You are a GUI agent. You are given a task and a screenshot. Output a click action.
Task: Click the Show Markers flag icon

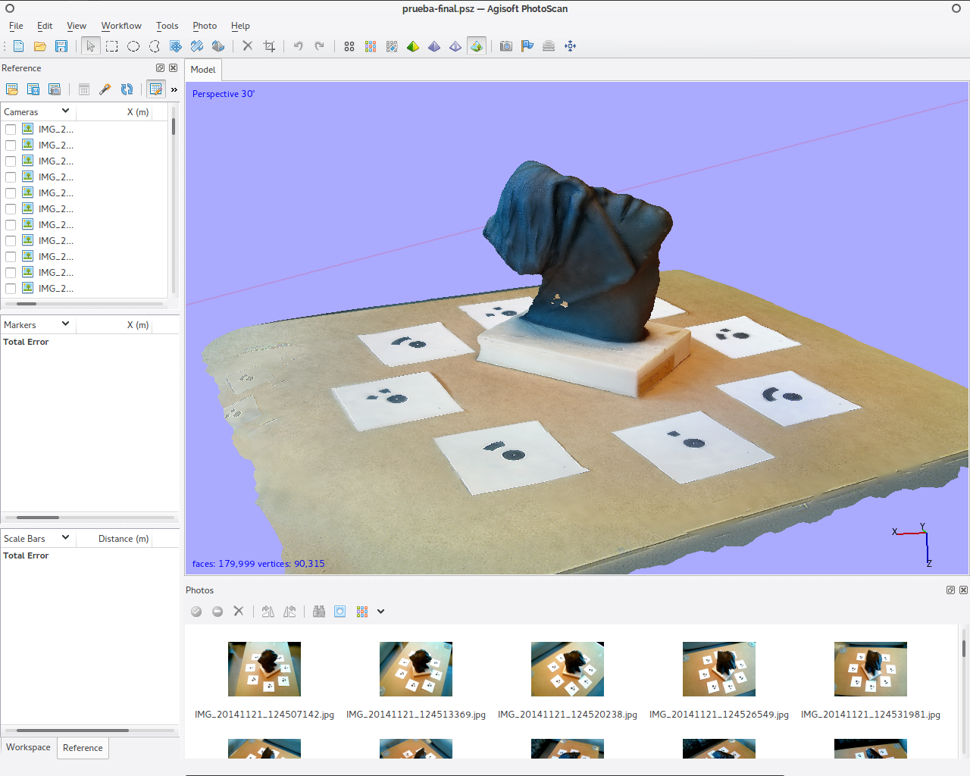(527, 46)
